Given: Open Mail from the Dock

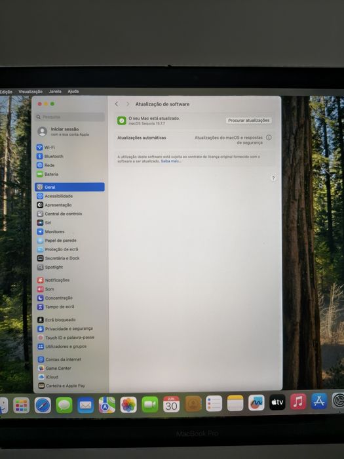Looking at the screenshot, I should click(x=85, y=405).
